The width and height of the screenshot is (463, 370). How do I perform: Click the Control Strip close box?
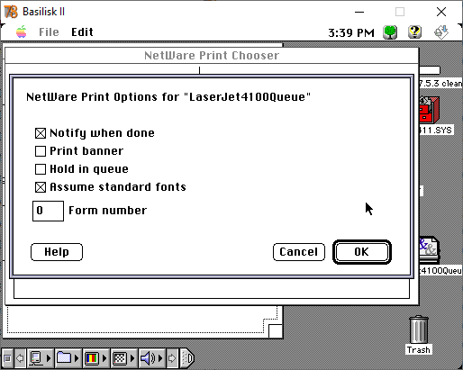tap(7, 358)
